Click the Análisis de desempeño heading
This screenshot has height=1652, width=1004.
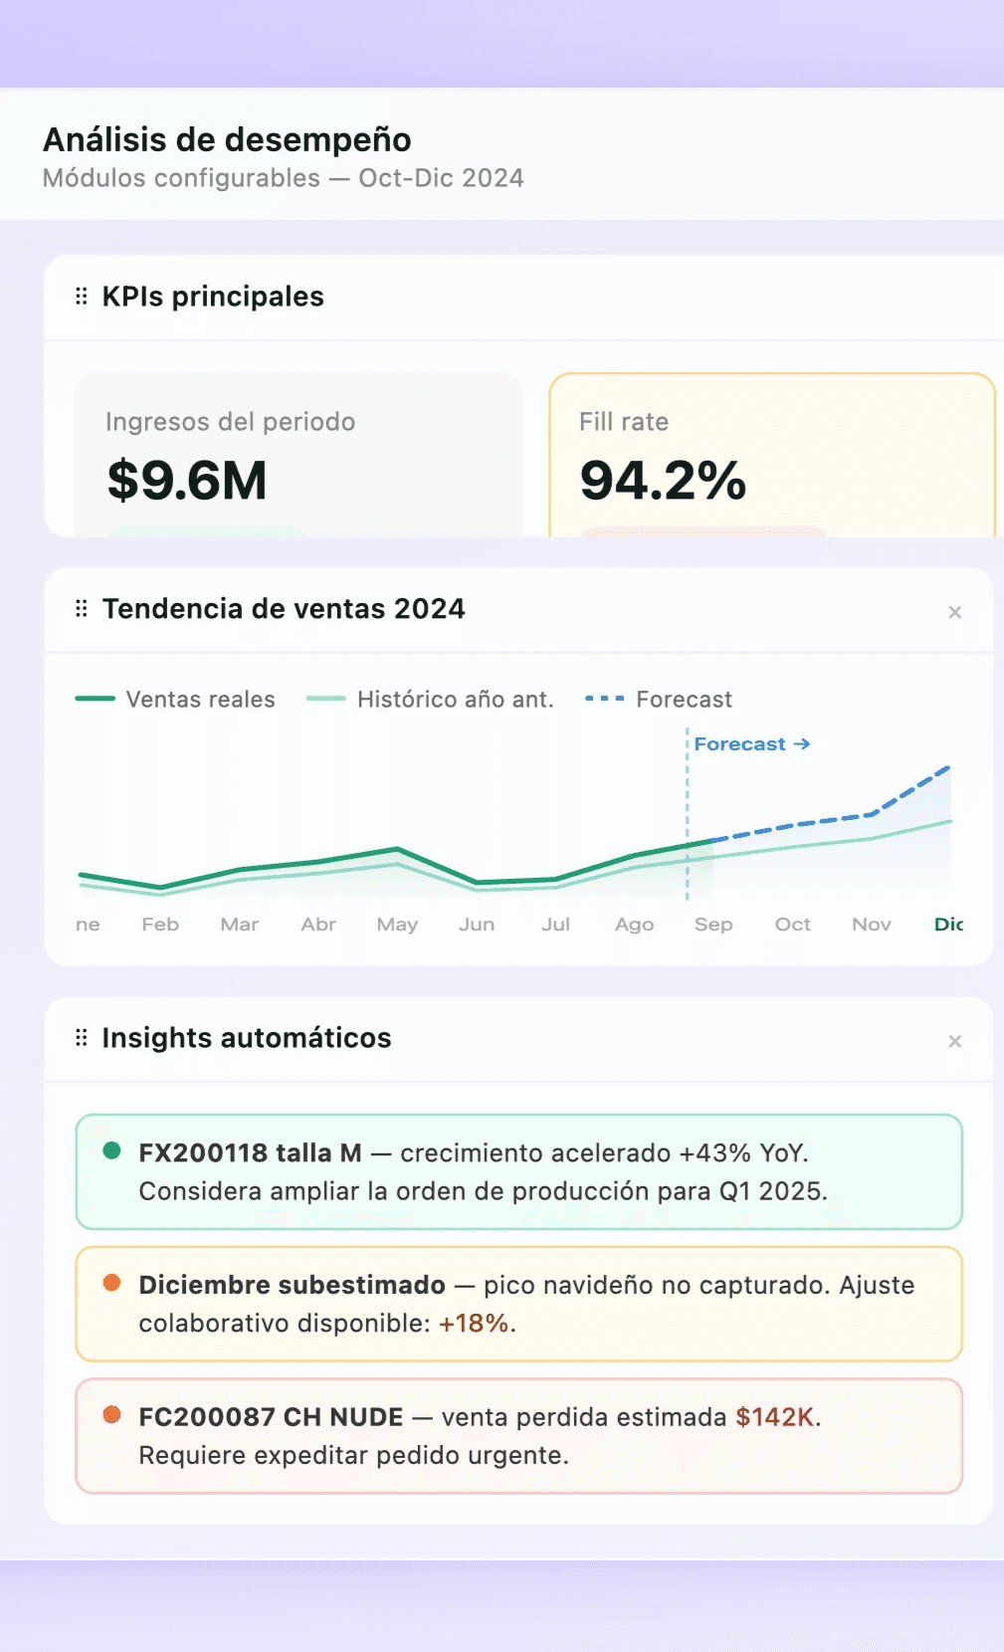tap(227, 139)
